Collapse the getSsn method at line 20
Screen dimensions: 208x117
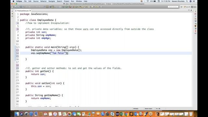19,71
